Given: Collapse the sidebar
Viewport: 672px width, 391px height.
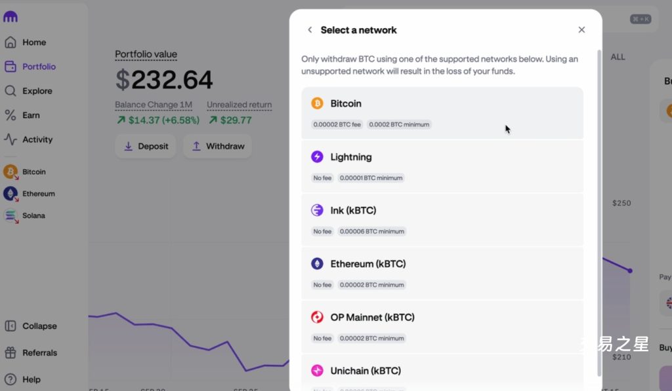Looking at the screenshot, I should pos(39,326).
